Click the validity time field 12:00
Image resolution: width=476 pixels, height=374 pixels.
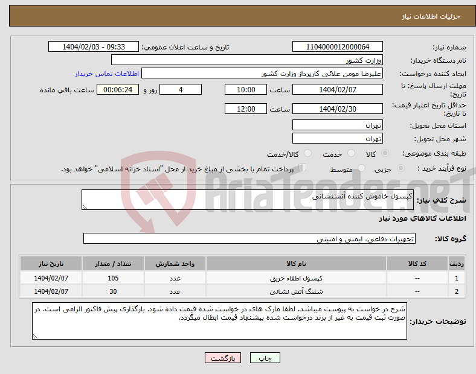point(246,109)
